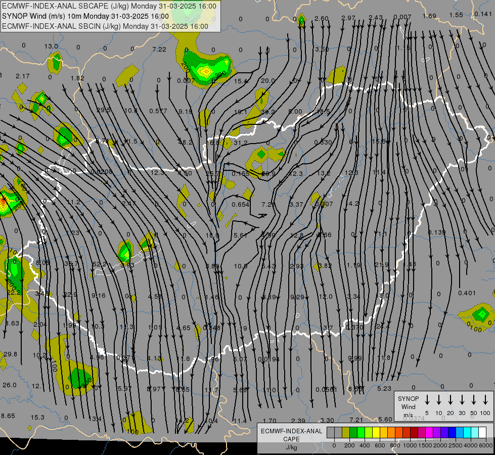This screenshot has width=495, height=455.
Task: Click the map value 2.97 at top
Action: pyautogui.click(x=348, y=18)
